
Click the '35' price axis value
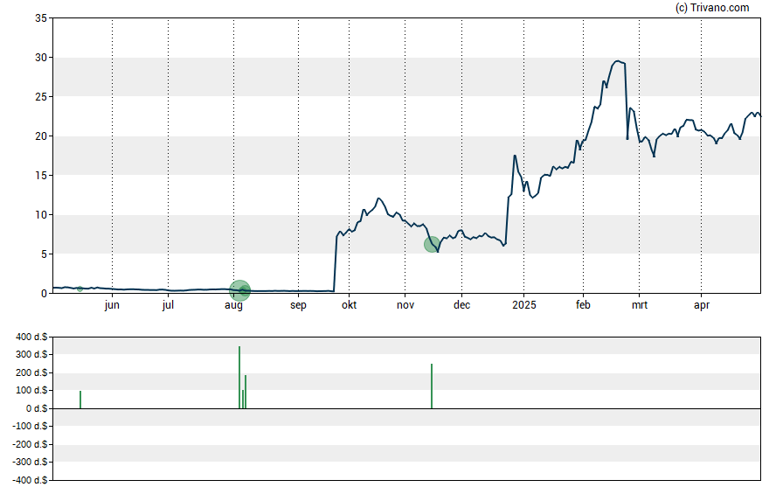(x=41, y=18)
